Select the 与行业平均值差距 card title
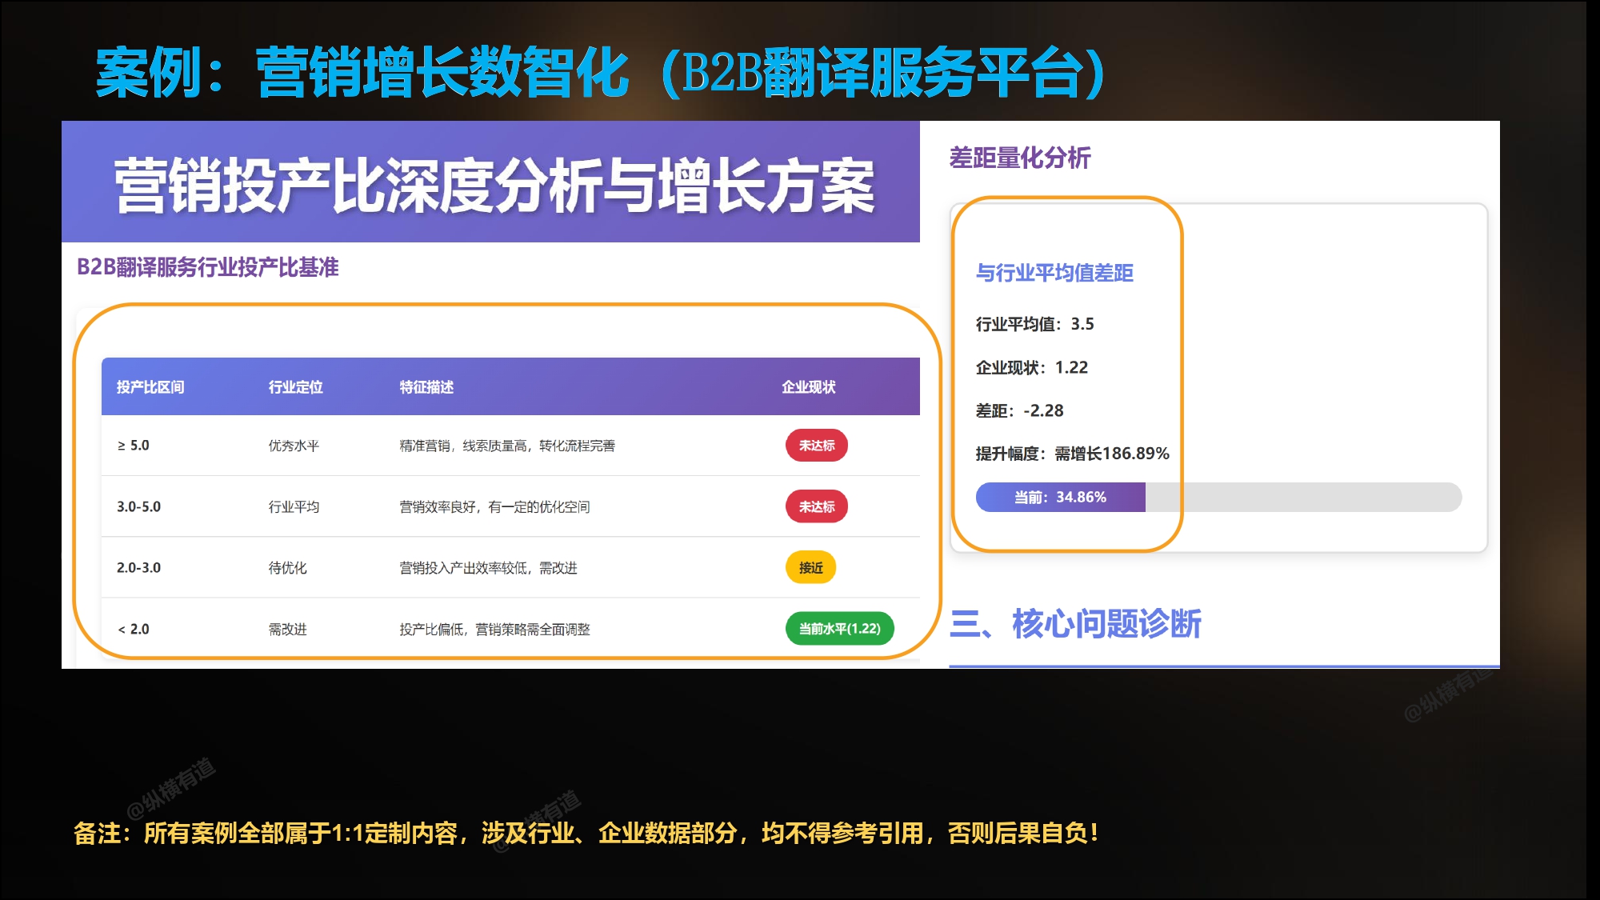 tap(1054, 273)
